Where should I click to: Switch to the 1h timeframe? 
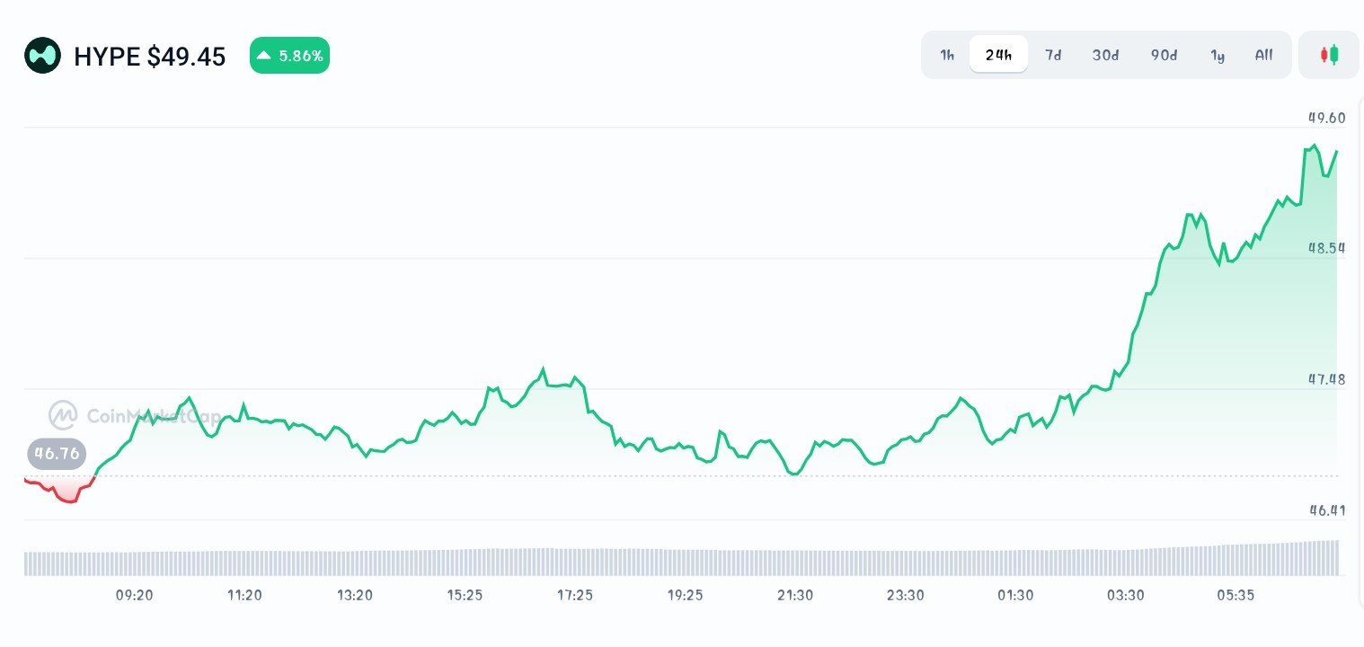947,55
